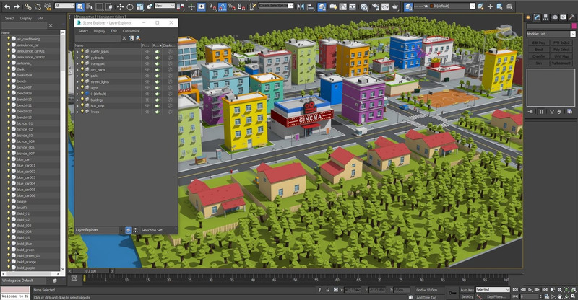Activate the Select and Scale tool
Viewport: 578px width, 300px height.
click(x=139, y=6)
